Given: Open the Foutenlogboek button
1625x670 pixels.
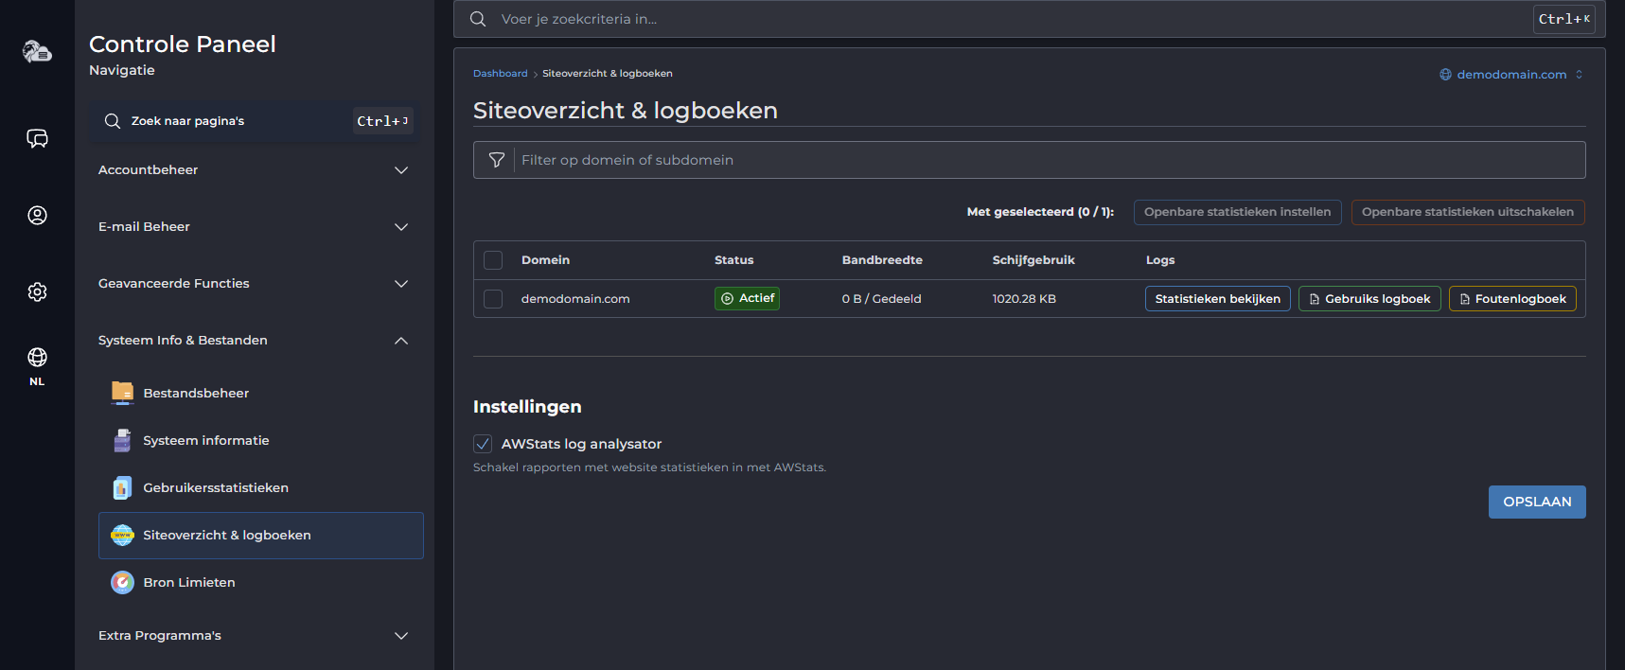Looking at the screenshot, I should [1512, 299].
